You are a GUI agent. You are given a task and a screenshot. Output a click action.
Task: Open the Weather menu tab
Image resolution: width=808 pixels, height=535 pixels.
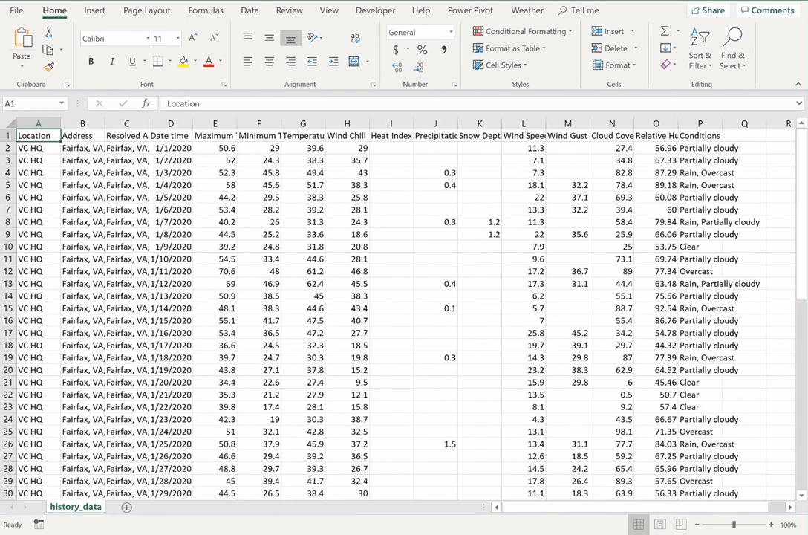click(x=527, y=10)
